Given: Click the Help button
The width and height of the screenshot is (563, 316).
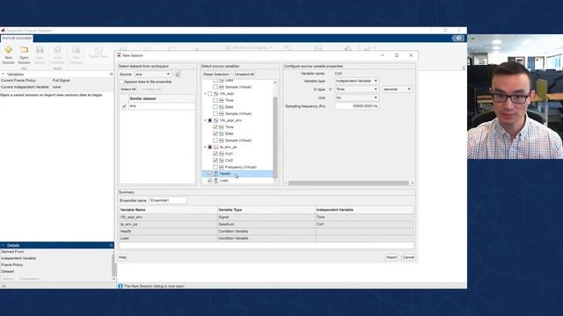Looking at the screenshot, I should 123,257.
